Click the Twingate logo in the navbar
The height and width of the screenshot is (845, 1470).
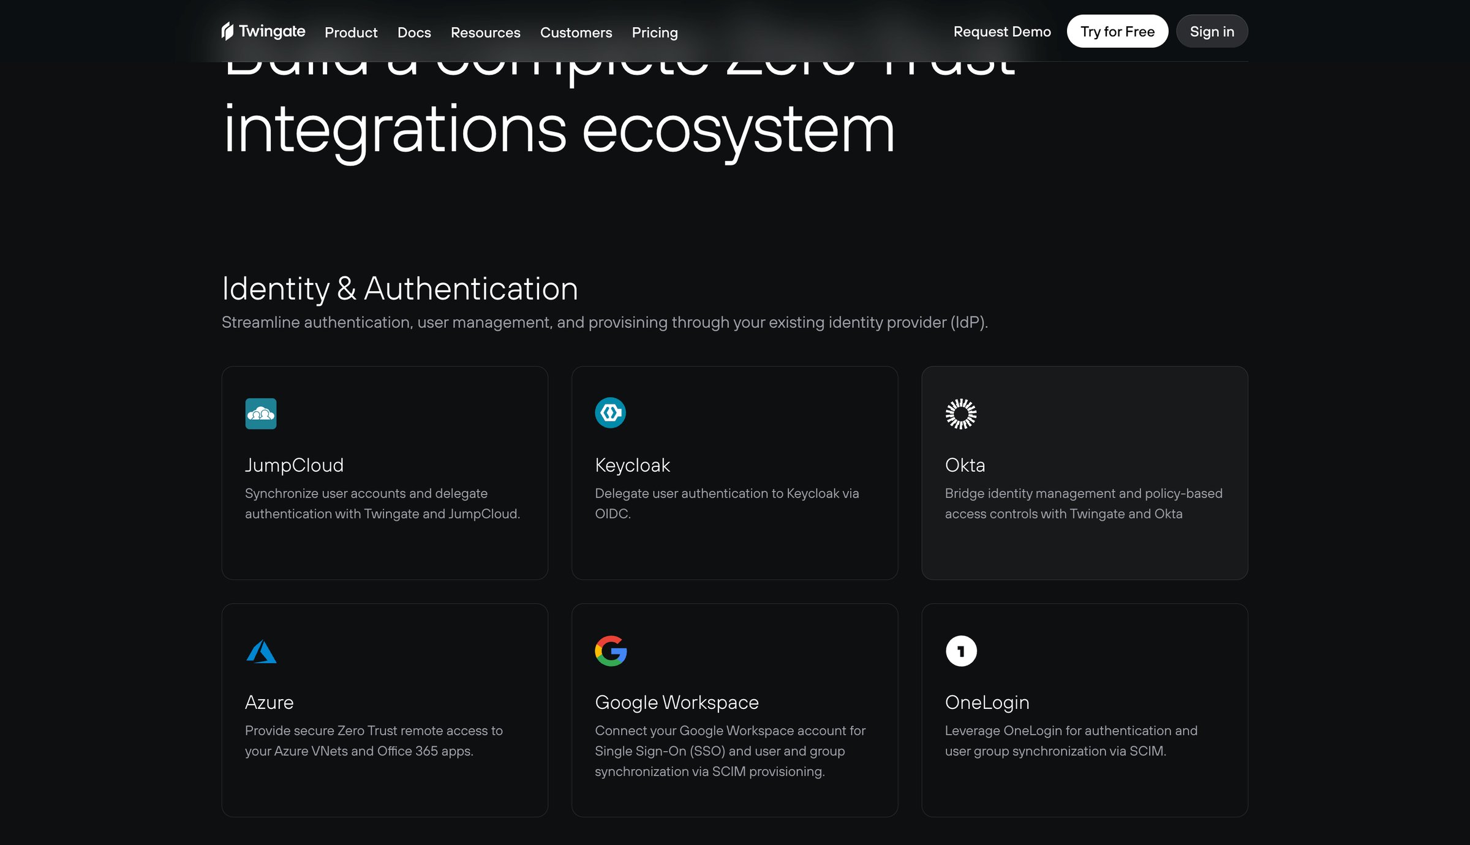coord(263,31)
